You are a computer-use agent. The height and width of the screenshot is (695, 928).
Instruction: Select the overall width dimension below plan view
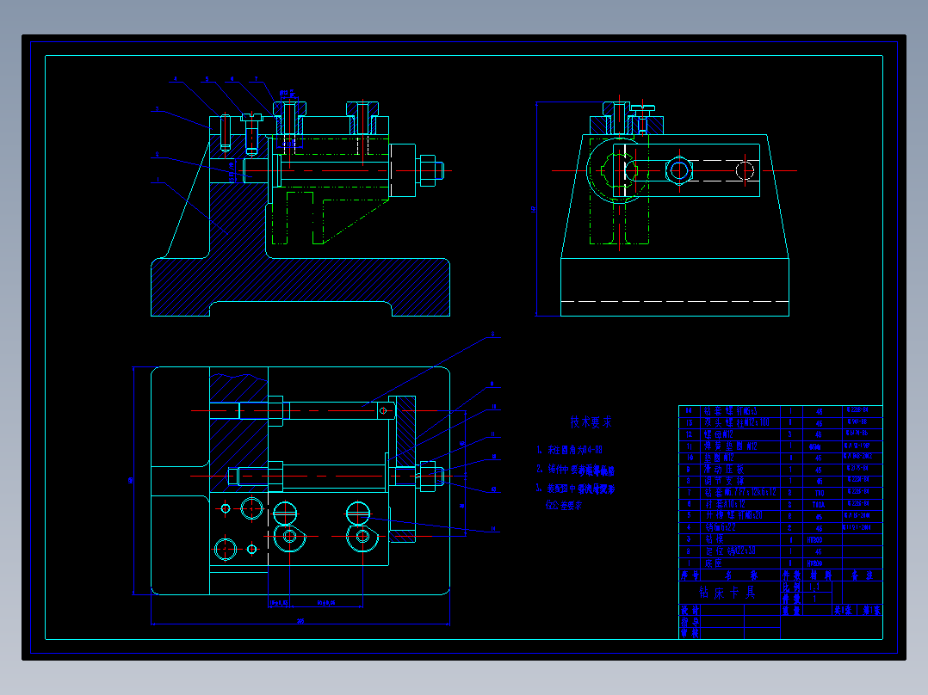(300, 623)
